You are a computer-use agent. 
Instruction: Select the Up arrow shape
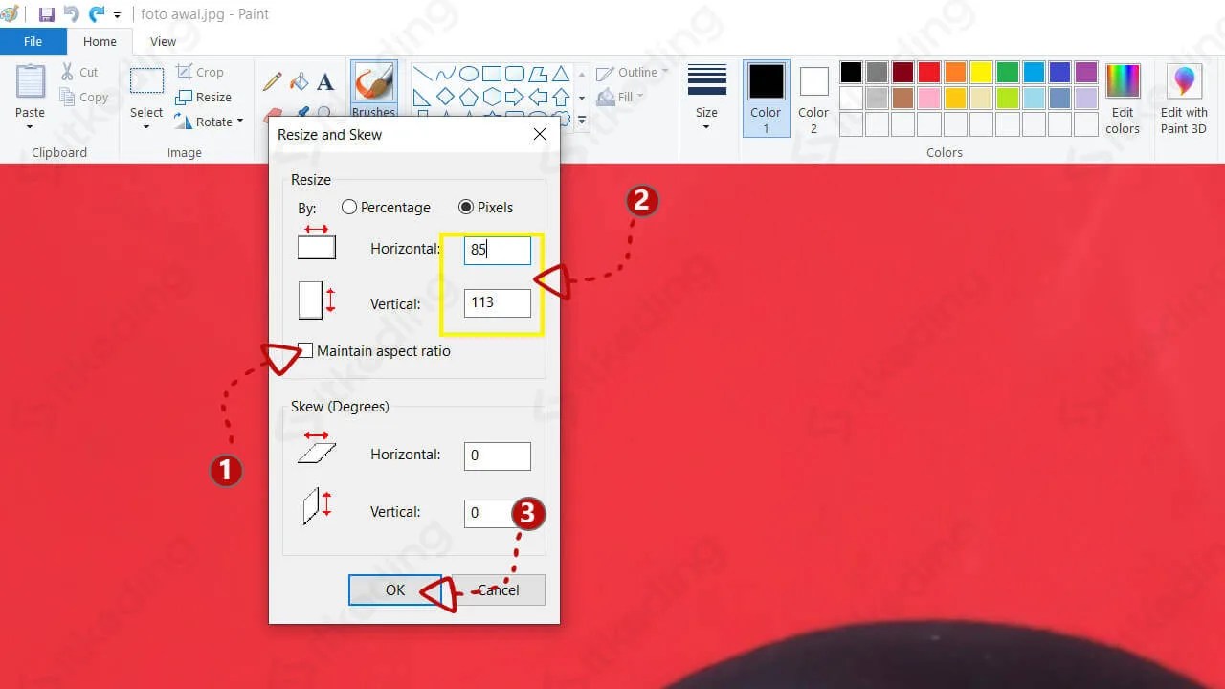click(561, 97)
